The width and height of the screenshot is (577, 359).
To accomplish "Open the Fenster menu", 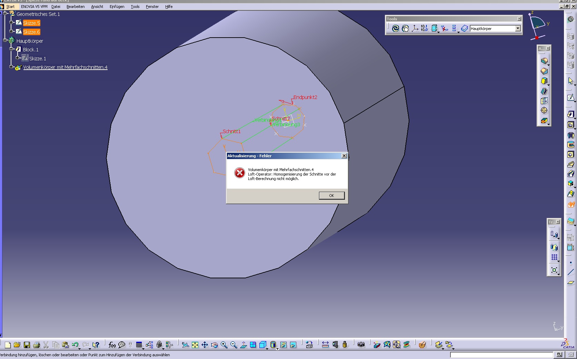I will point(152,7).
